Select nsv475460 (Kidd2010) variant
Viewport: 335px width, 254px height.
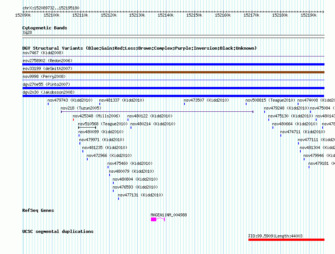(108, 167)
